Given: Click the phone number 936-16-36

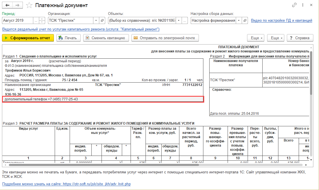Looking at the screenshot, I should click(x=13, y=94).
